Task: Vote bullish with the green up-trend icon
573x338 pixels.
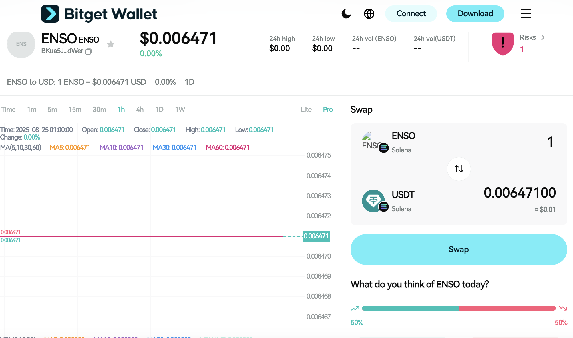Action: (x=355, y=308)
